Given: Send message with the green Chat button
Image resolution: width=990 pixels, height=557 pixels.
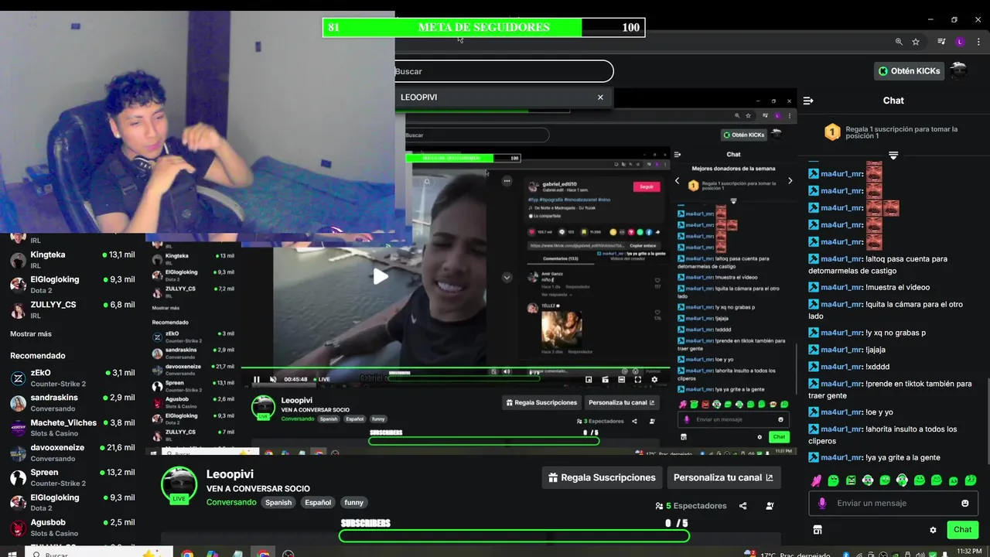Looking at the screenshot, I should coord(962,530).
